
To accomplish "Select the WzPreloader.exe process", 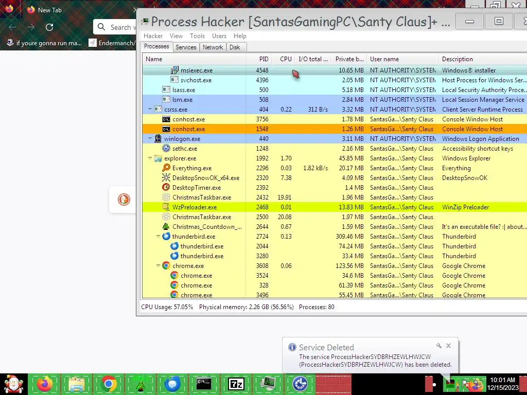I will (x=335, y=207).
